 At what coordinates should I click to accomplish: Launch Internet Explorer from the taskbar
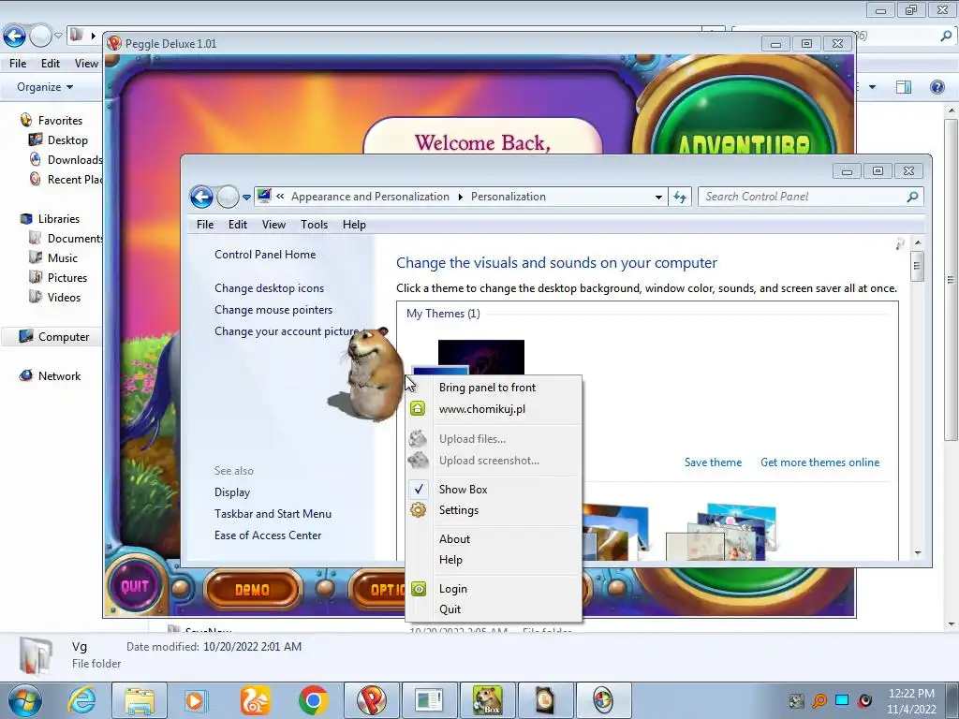tap(82, 700)
